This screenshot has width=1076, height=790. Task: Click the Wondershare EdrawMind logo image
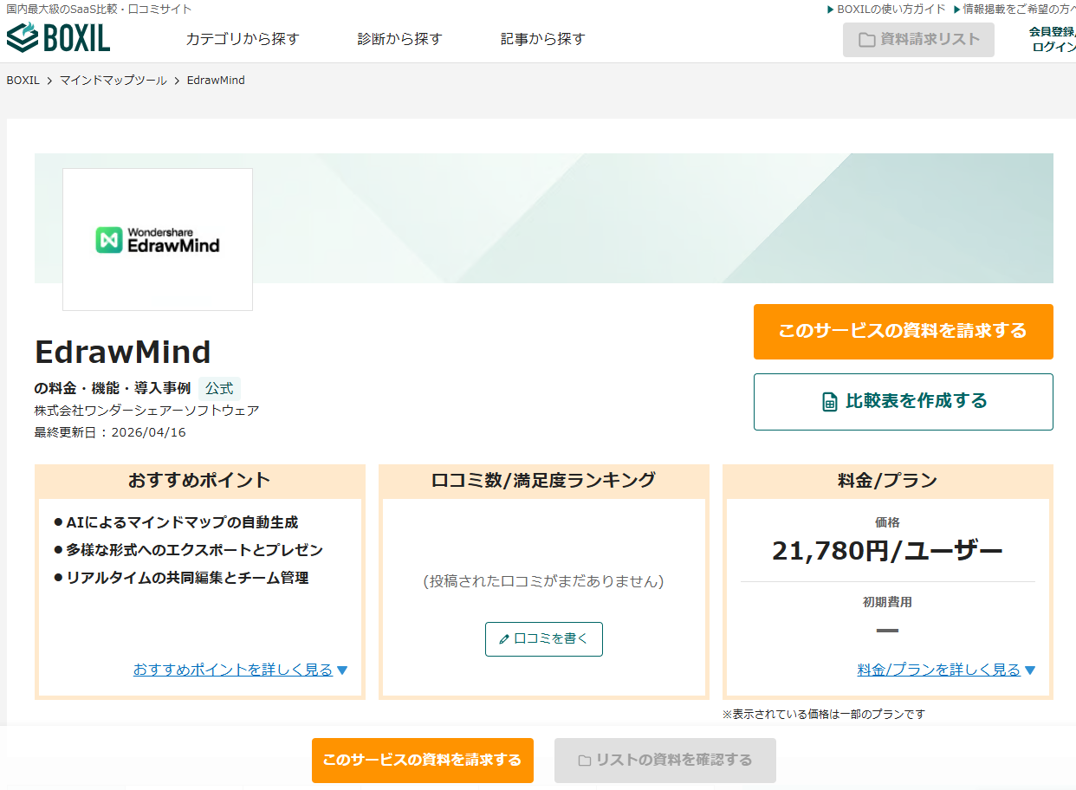(x=158, y=240)
